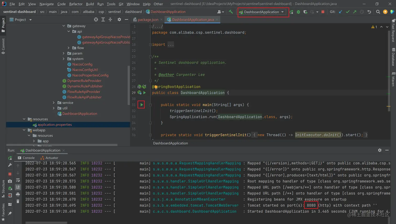
Task: Click run gutter icon beside DashboardApplication class
Action: [144, 93]
